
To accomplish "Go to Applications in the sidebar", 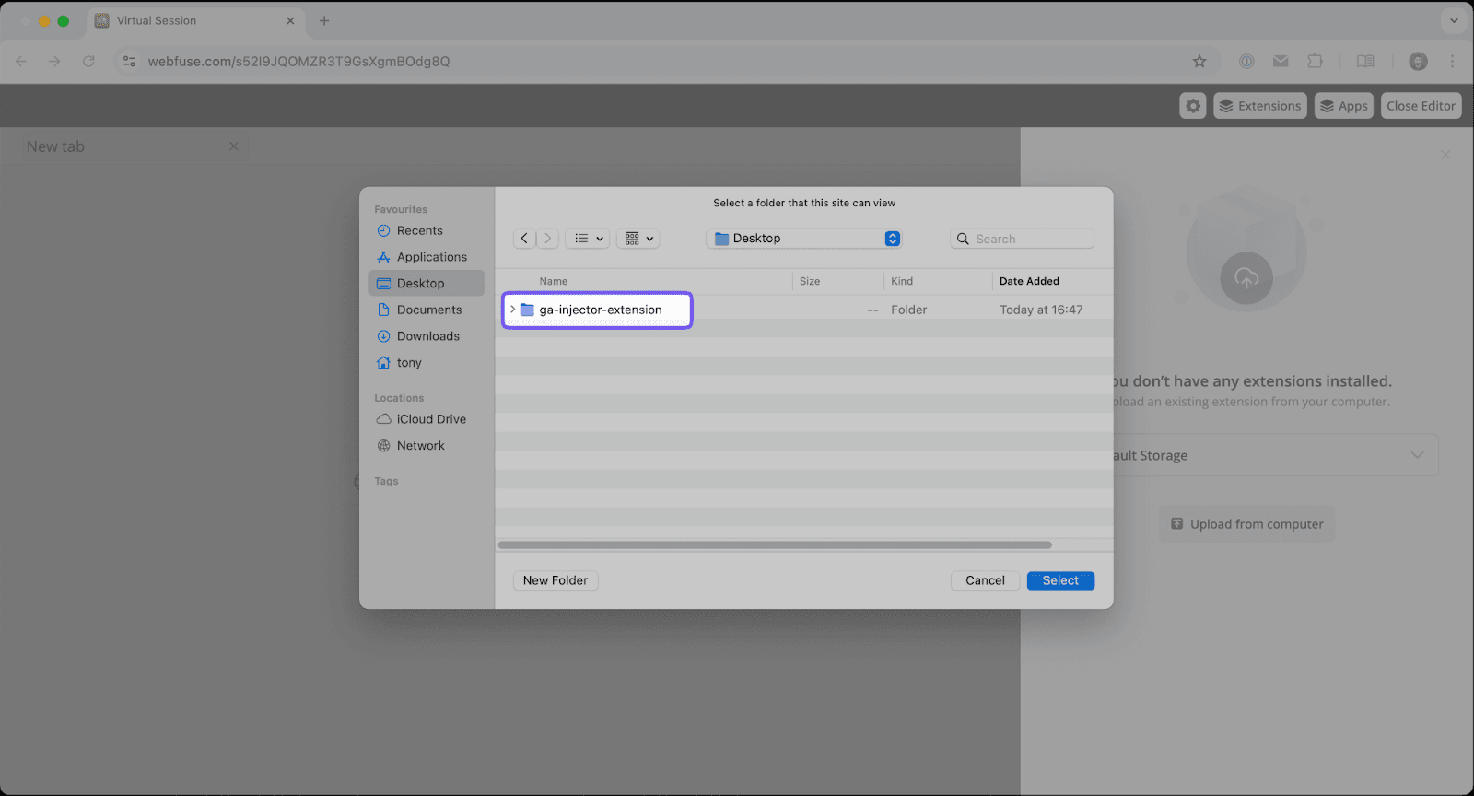I will (x=431, y=257).
